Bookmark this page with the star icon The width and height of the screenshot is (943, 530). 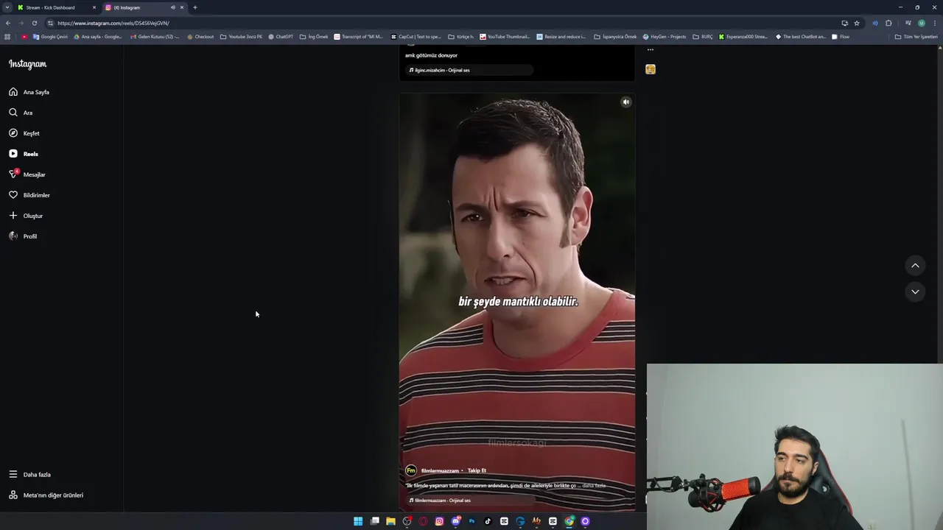point(857,23)
